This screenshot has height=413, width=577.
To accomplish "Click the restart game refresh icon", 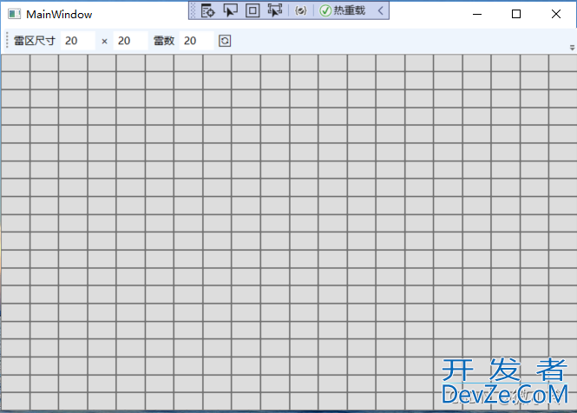I will pos(225,41).
